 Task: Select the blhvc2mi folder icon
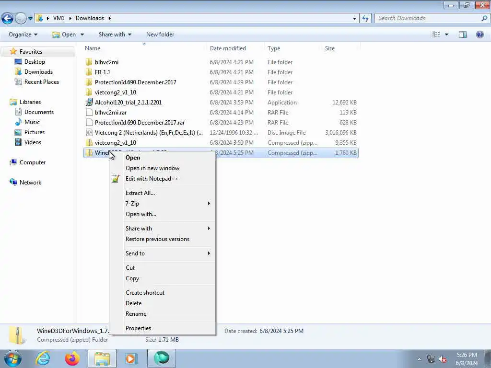coord(89,62)
